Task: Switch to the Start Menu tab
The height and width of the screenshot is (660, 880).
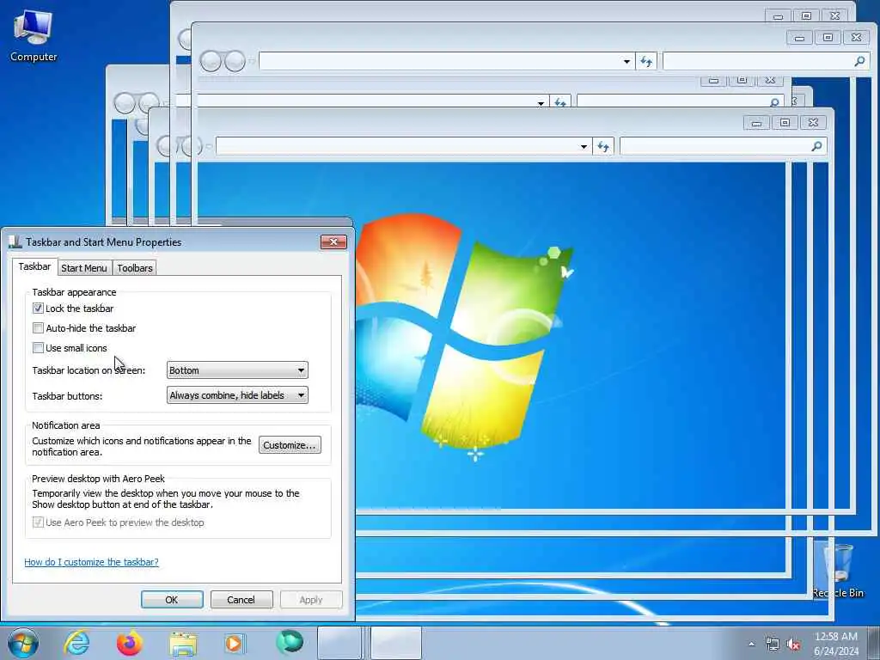Action: pyautogui.click(x=84, y=268)
